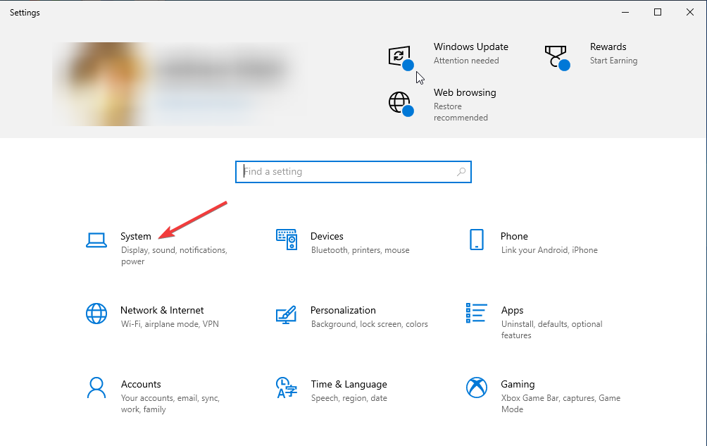Image resolution: width=707 pixels, height=446 pixels.
Task: Open the Accounts settings heading
Action: 141,384
